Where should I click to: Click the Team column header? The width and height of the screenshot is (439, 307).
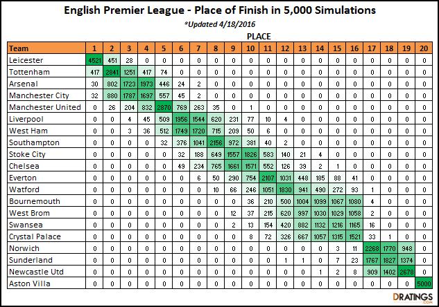pyautogui.click(x=19, y=48)
